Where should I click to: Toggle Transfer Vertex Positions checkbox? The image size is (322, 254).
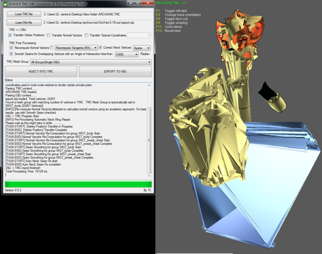pyautogui.click(x=10, y=35)
